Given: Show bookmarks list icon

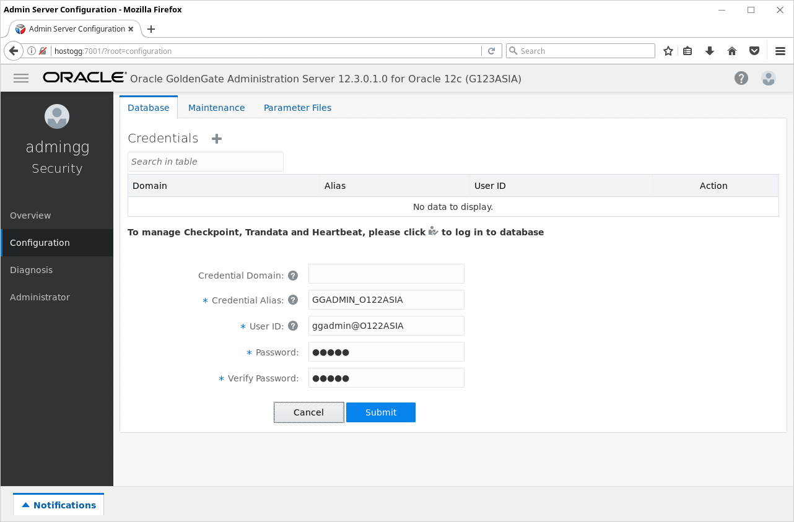Looking at the screenshot, I should [x=687, y=51].
